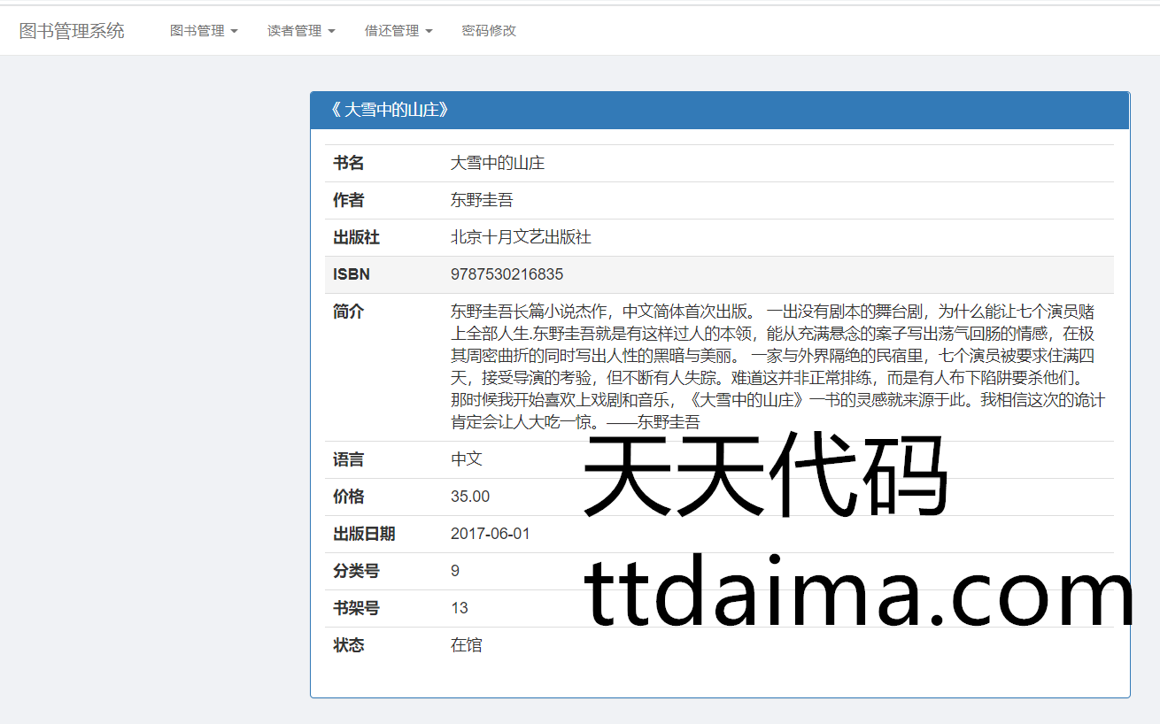Click the book description paragraph text
The image size is (1160, 724).
click(776, 366)
